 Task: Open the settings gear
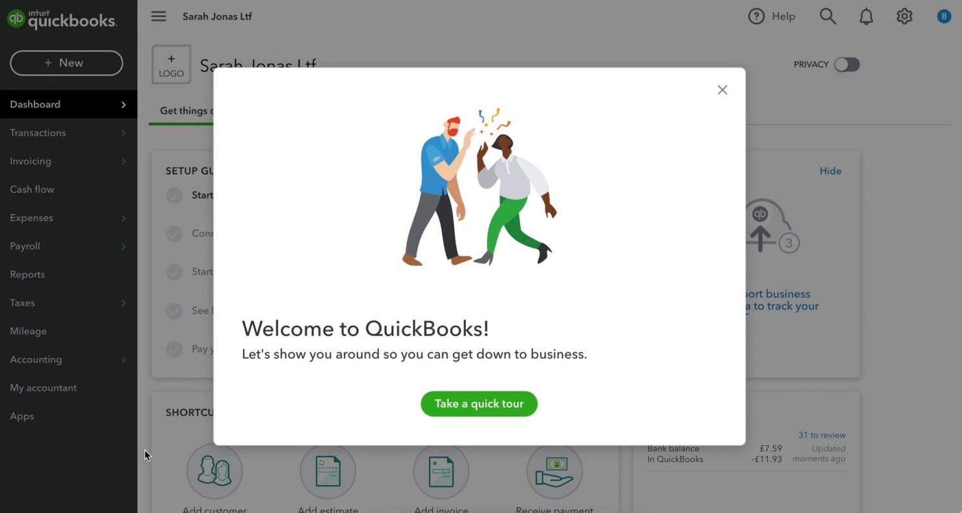(904, 16)
